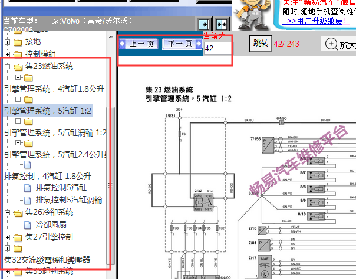356x279 pixels.
Task: Select 引擎管理系統，5汽缸2.4公升 tree item
Action: tap(55, 155)
